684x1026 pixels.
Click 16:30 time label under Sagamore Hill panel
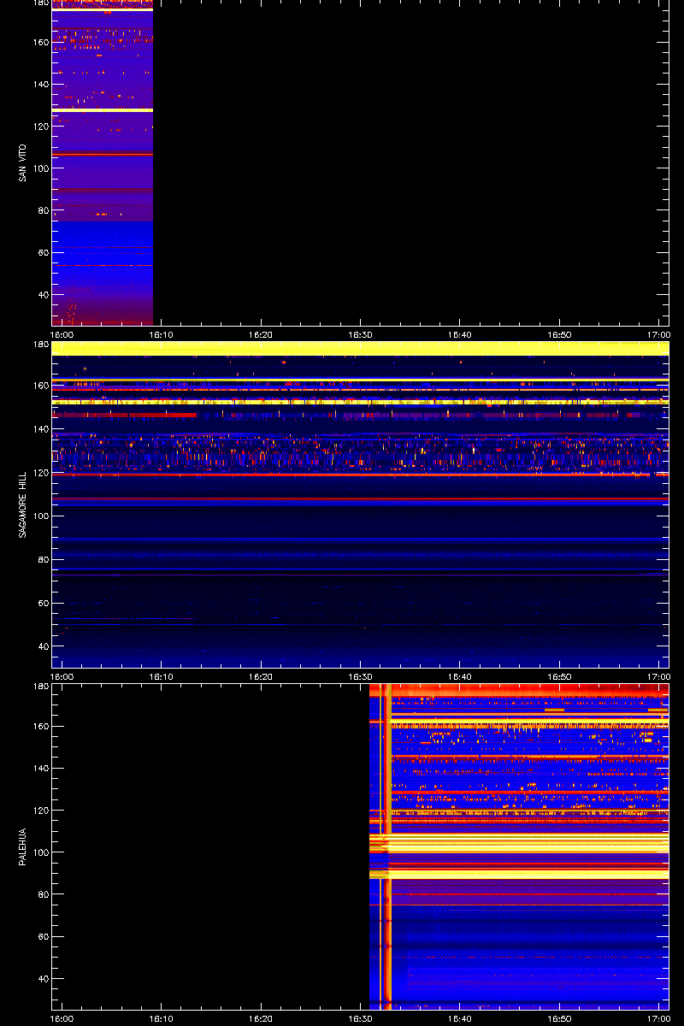point(360,677)
